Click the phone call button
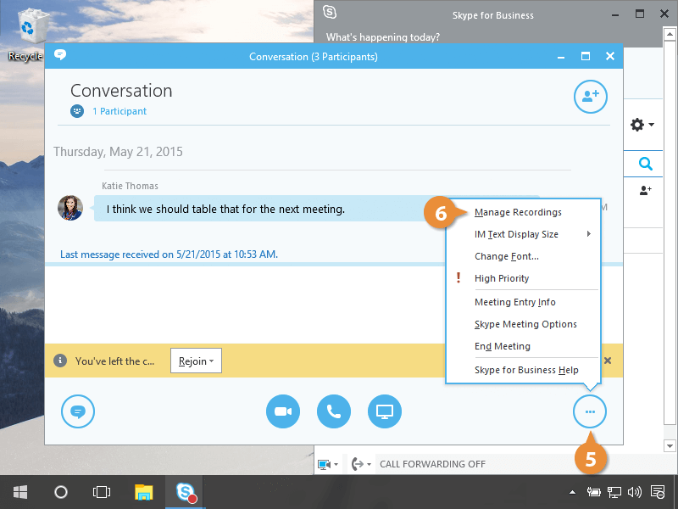 click(x=334, y=412)
